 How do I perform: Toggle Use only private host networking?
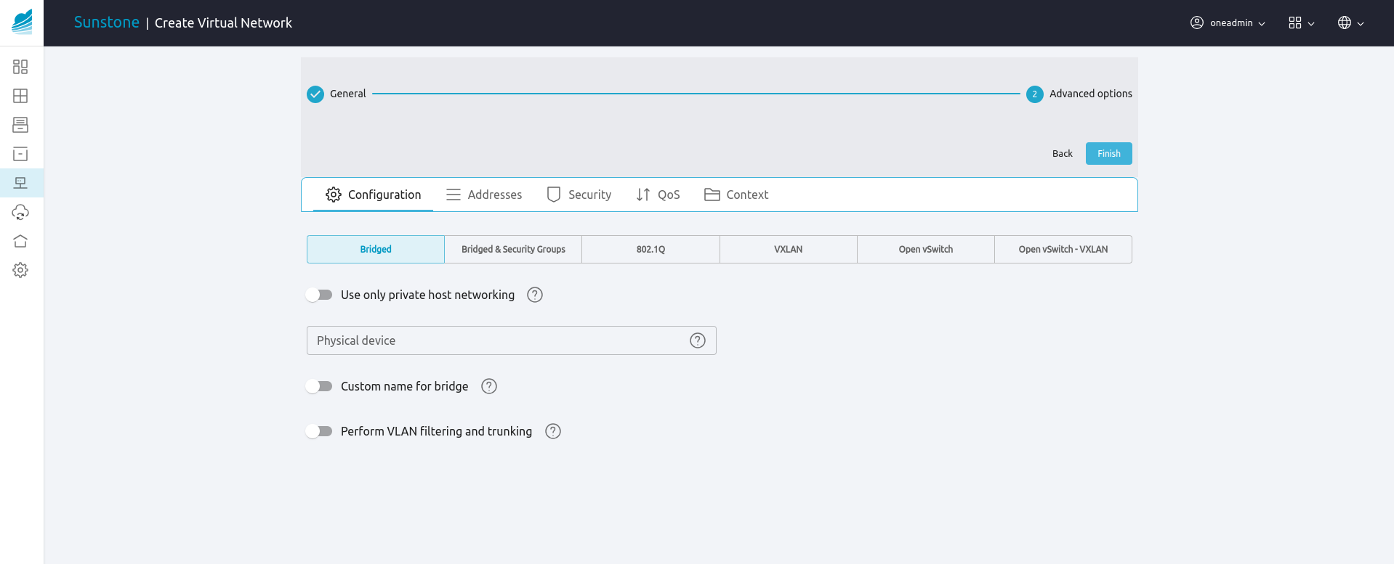tap(319, 295)
